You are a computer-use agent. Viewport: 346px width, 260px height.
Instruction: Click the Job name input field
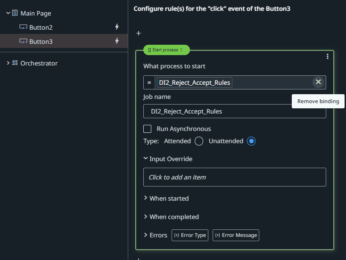coord(235,111)
